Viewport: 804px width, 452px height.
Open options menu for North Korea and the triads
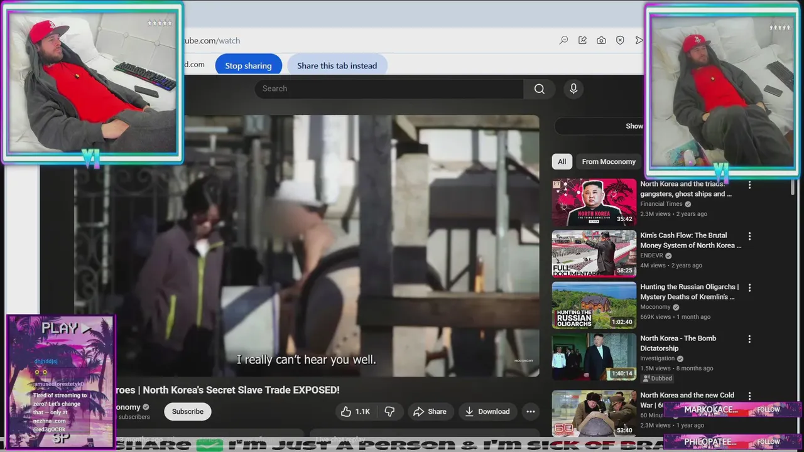coord(749,185)
